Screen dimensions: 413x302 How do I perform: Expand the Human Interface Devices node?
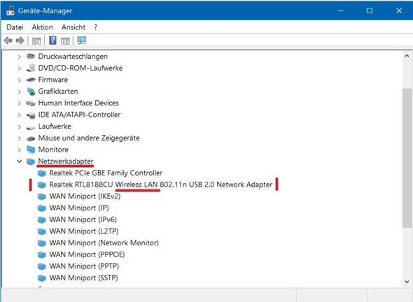click(19, 103)
